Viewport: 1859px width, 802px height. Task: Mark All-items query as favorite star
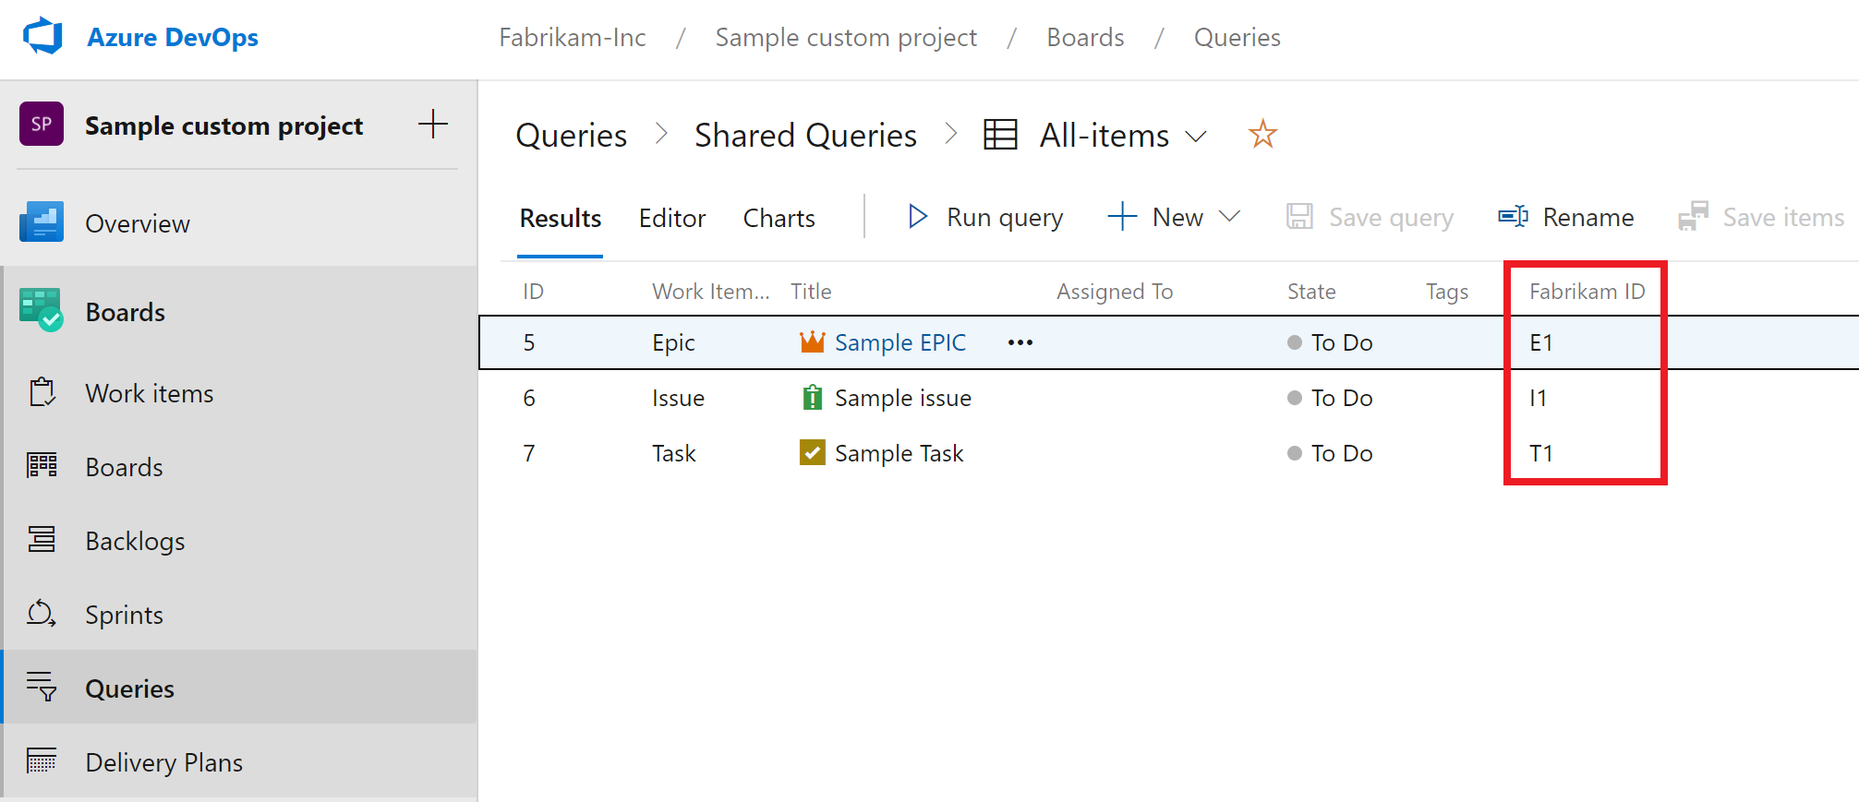click(1262, 135)
